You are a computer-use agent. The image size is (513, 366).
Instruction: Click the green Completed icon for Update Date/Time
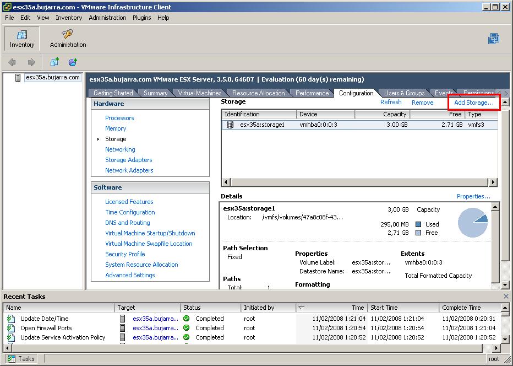click(x=187, y=318)
